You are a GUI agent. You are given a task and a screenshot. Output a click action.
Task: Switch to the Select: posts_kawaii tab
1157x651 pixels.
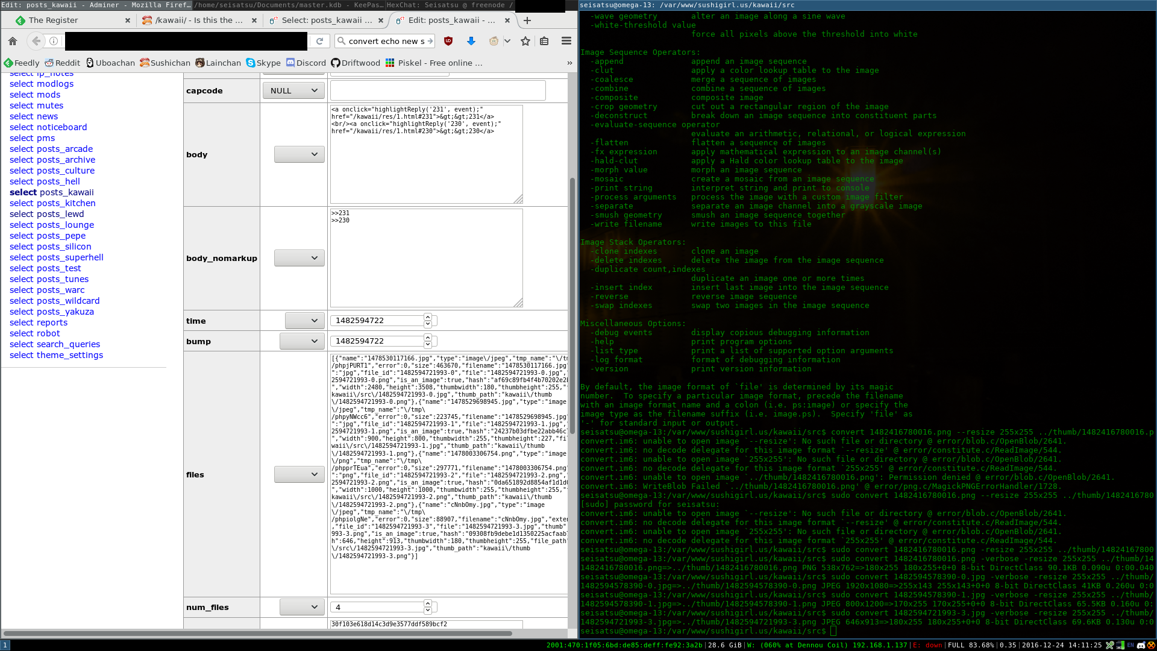tap(326, 20)
